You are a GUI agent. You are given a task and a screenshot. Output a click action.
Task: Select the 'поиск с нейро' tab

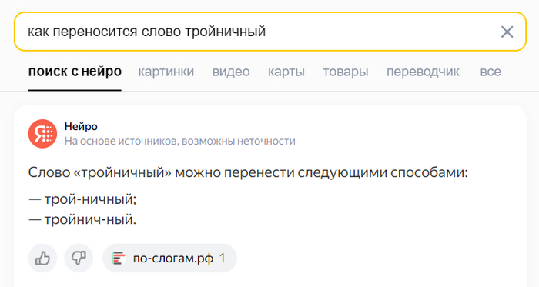coord(75,72)
